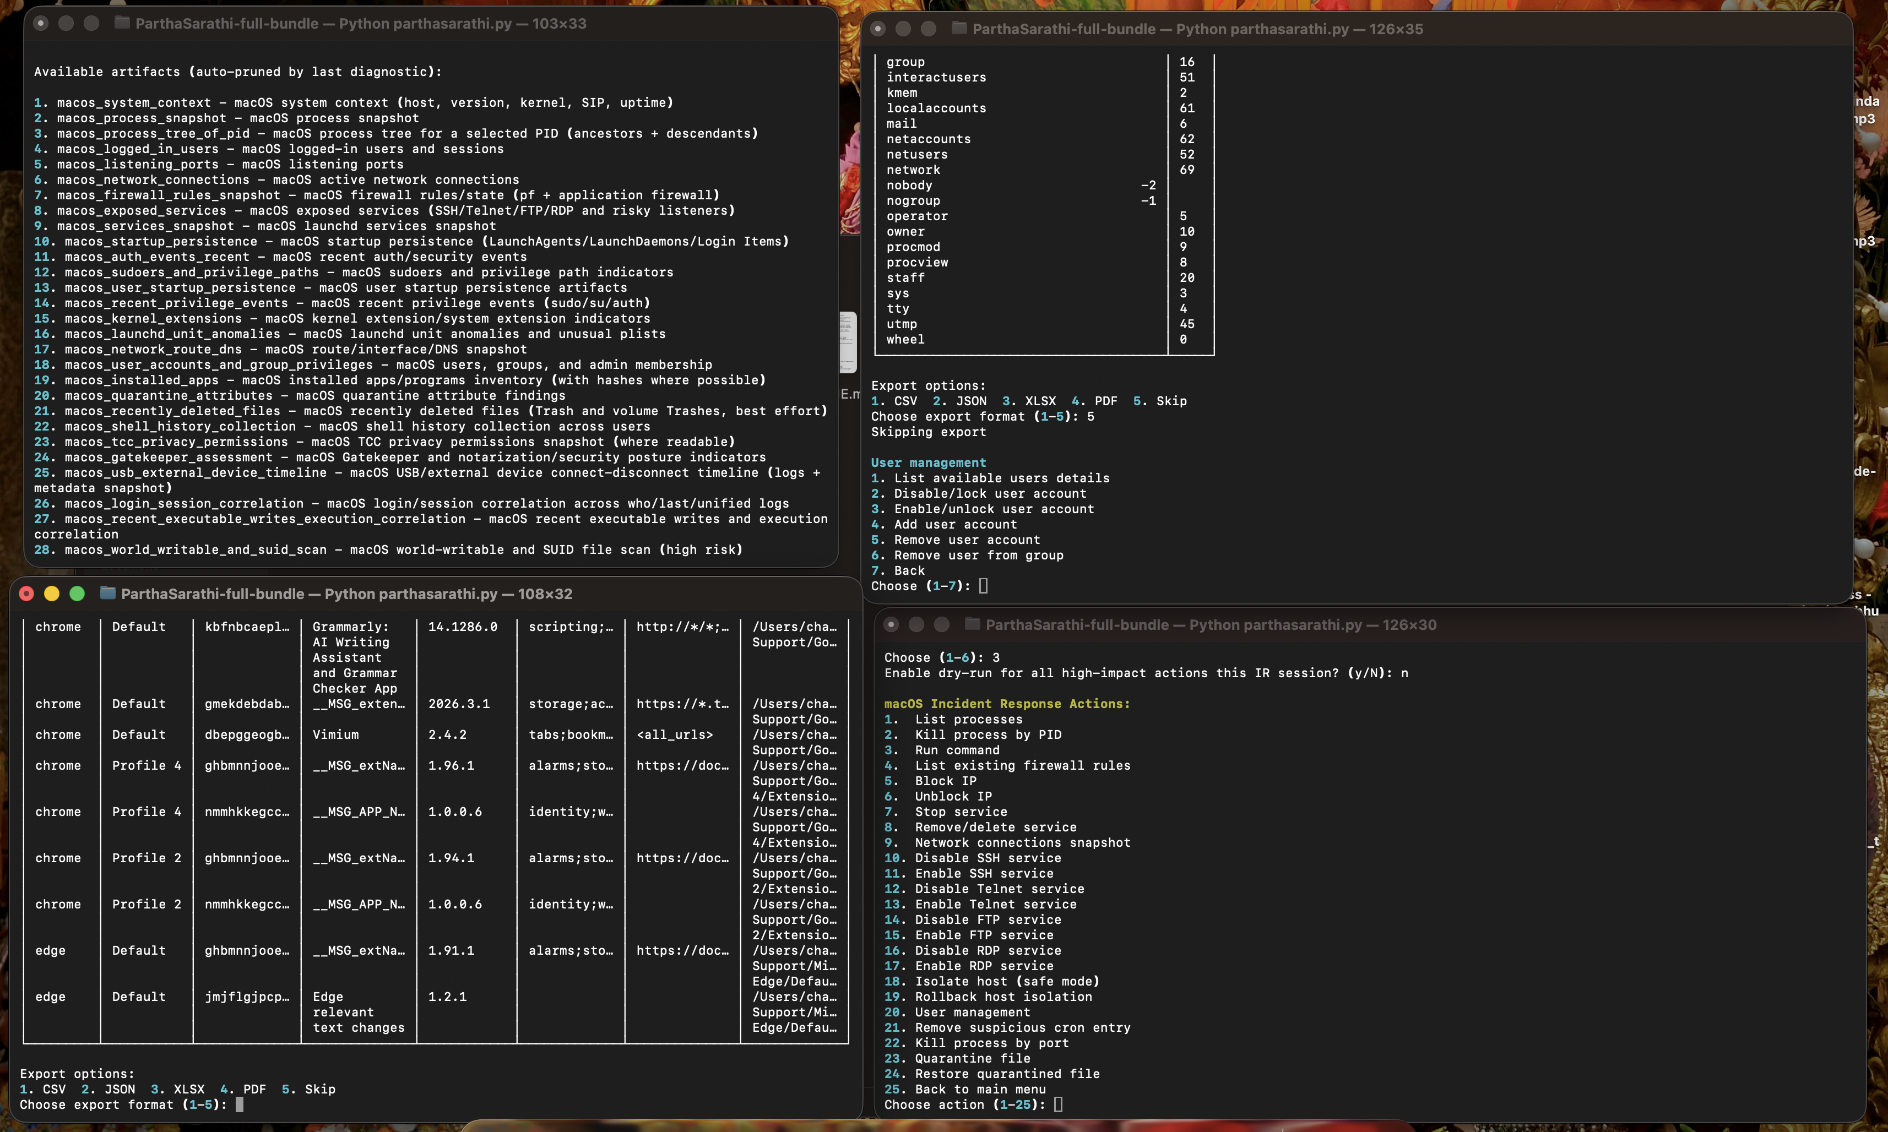Click 'JSON' export option in the 108×32 window
Viewport: 1888px width, 1132px height.
pos(120,1089)
